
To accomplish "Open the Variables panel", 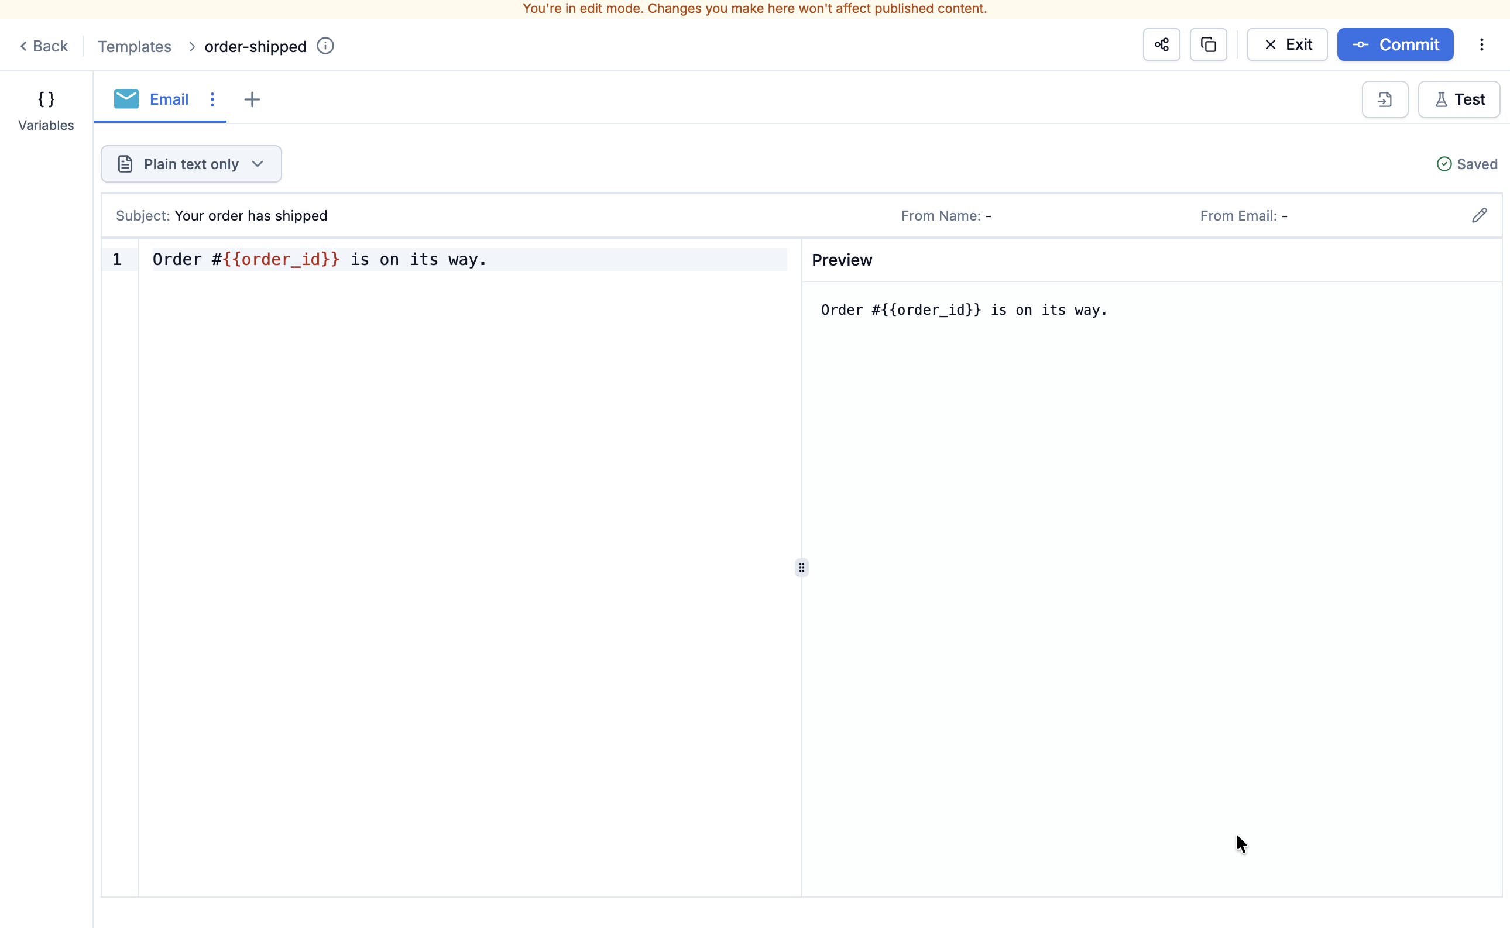I will [46, 111].
